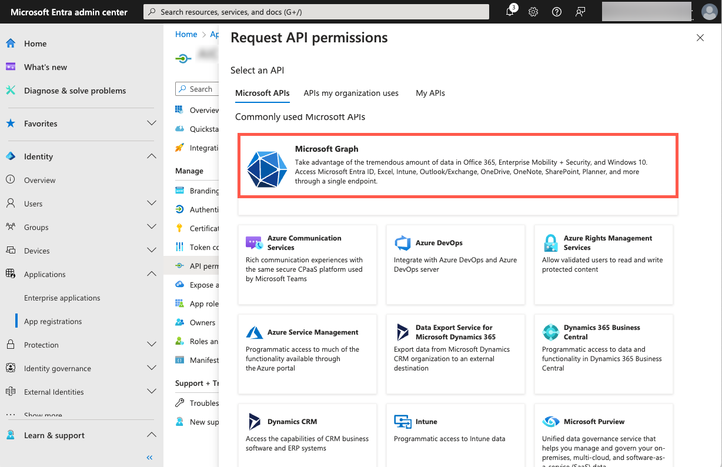The image size is (722, 467).
Task: Open the feedback icon in the top bar
Action: [x=580, y=12]
